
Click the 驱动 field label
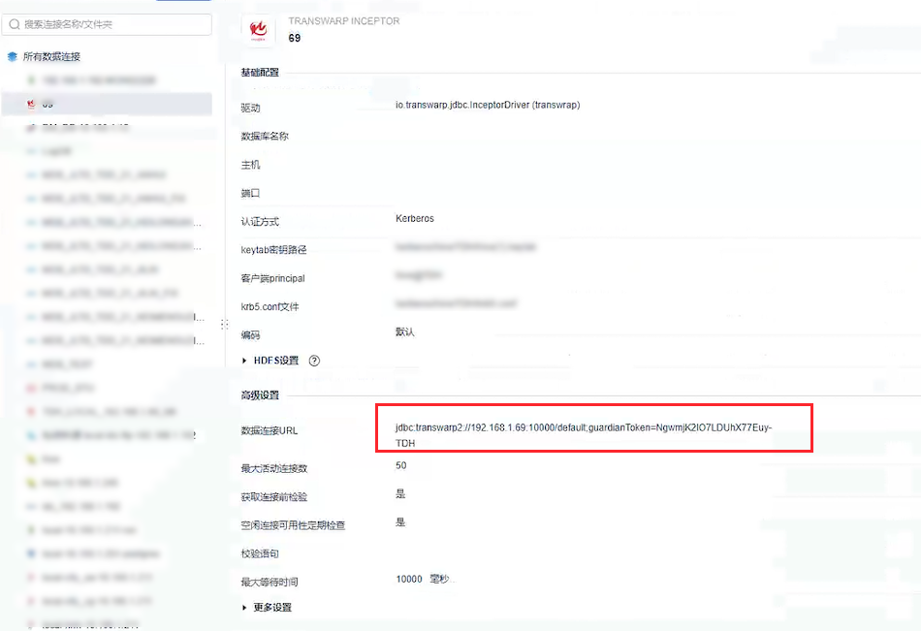250,109
